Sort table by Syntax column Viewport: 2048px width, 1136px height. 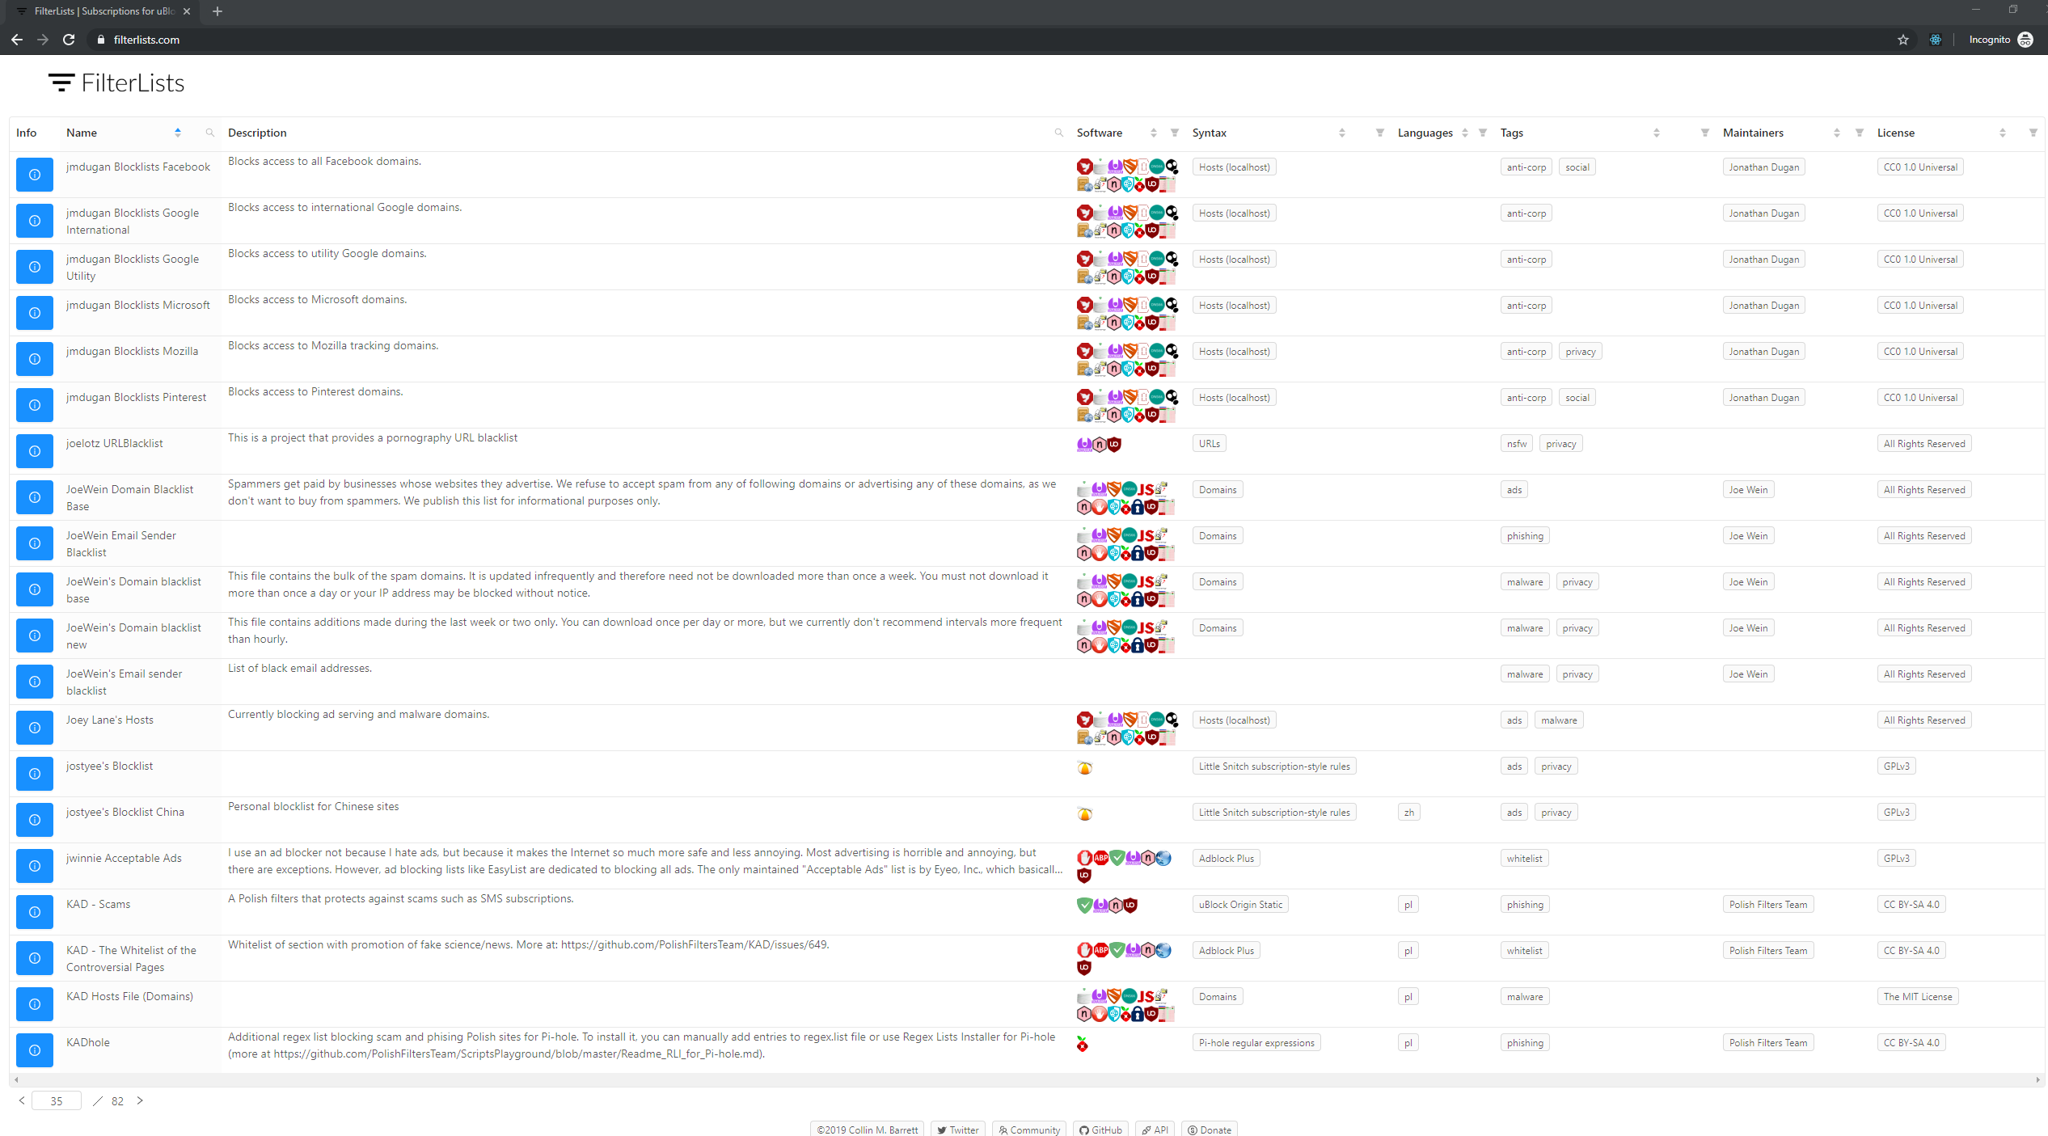click(x=1342, y=133)
